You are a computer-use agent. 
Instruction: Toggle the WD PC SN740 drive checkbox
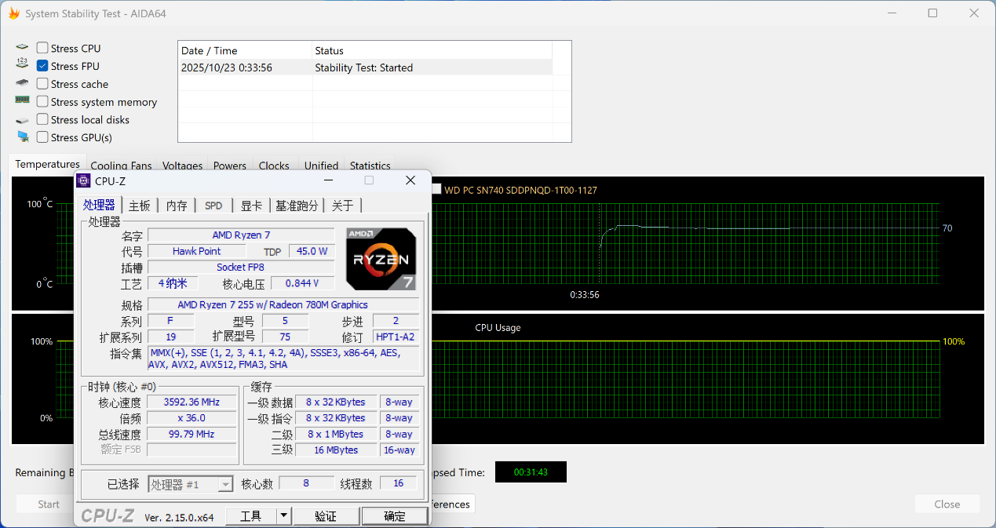[x=436, y=189]
